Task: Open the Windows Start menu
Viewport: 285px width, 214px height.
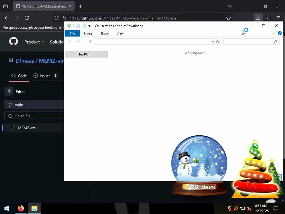Action: [7, 208]
